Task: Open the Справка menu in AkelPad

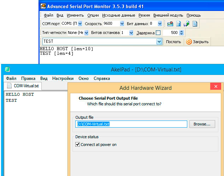Action: tap(102, 78)
